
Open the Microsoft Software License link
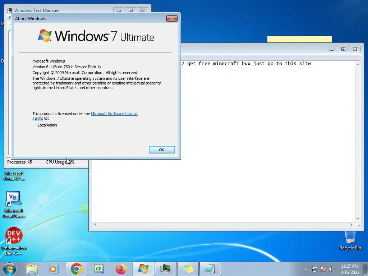tap(114, 114)
